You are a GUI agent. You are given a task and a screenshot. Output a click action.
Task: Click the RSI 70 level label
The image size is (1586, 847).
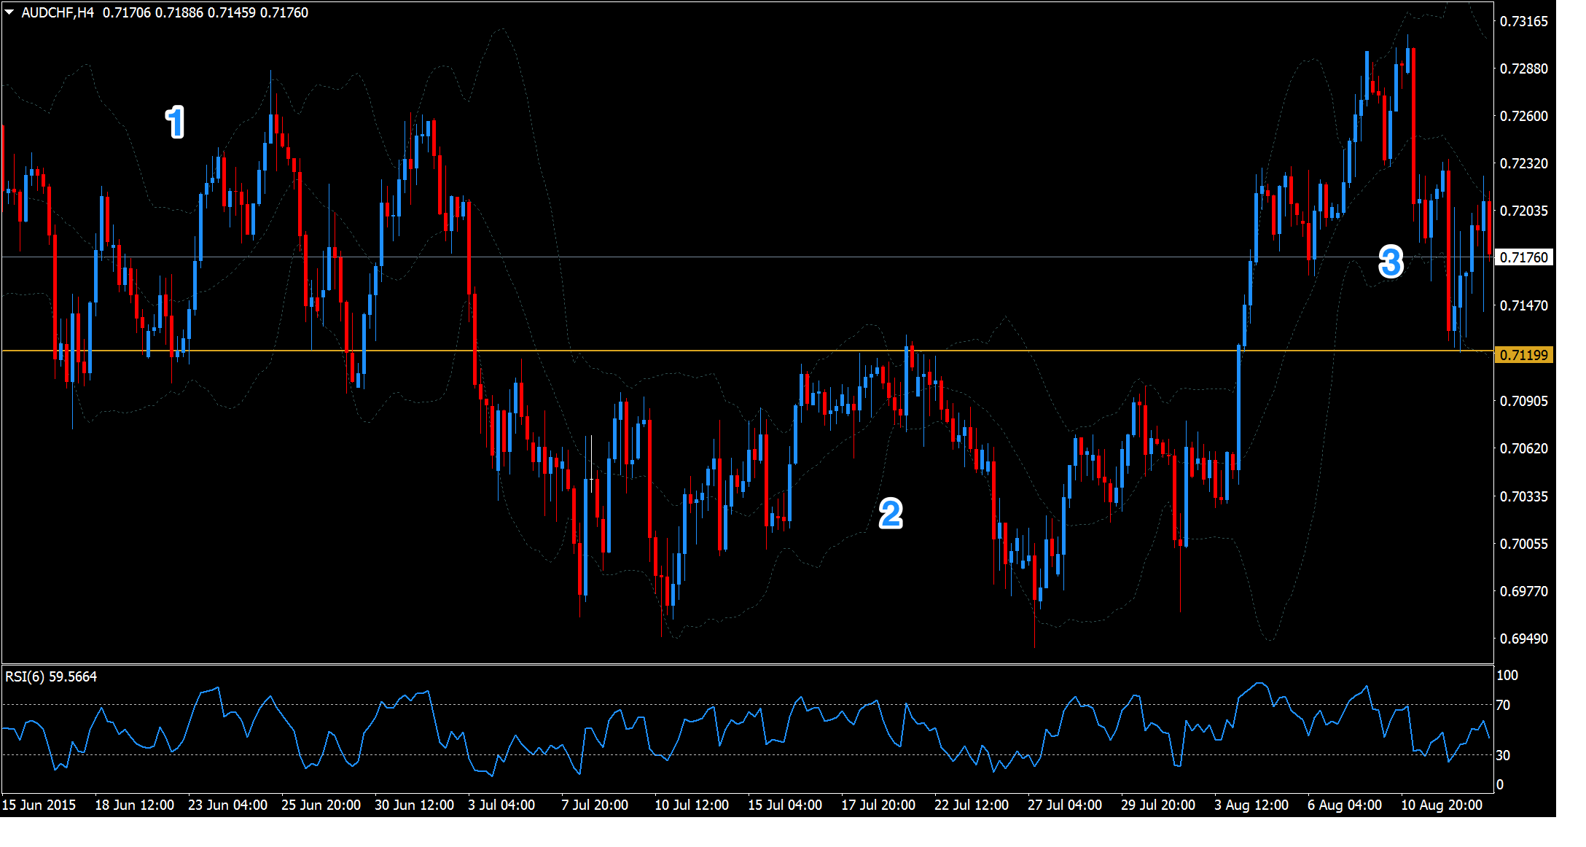pos(1503,705)
